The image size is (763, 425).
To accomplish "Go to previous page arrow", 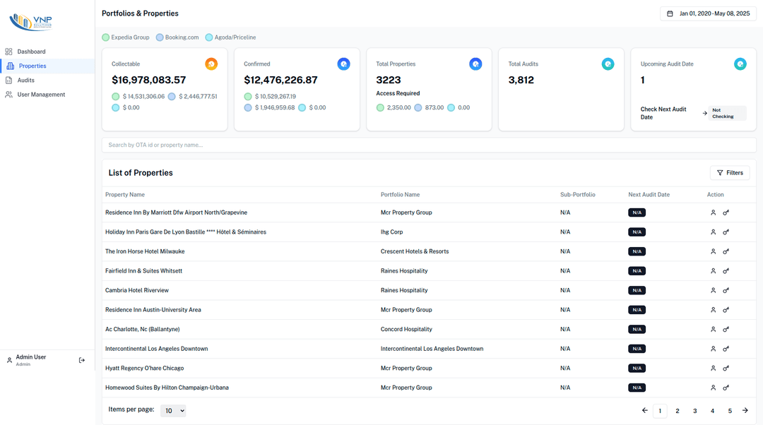I will pyautogui.click(x=645, y=410).
